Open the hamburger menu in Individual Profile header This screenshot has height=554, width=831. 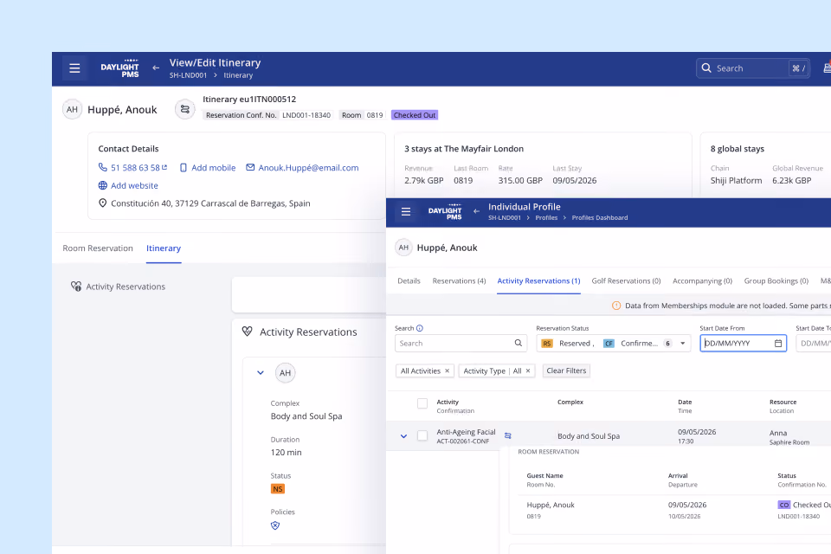(406, 212)
